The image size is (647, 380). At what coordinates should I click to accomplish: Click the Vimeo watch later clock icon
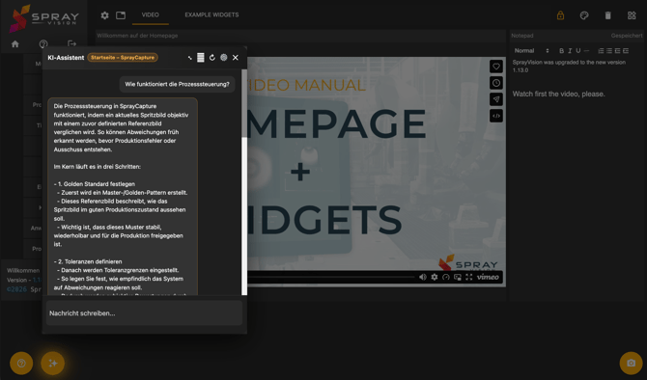point(496,83)
